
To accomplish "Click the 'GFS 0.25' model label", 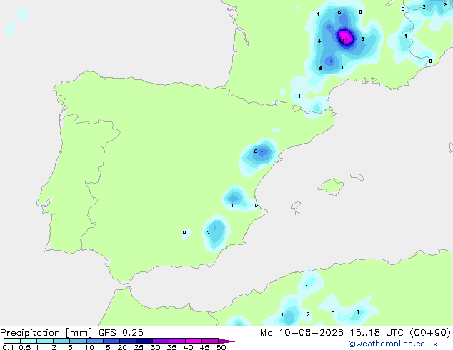I will click(x=121, y=333).
